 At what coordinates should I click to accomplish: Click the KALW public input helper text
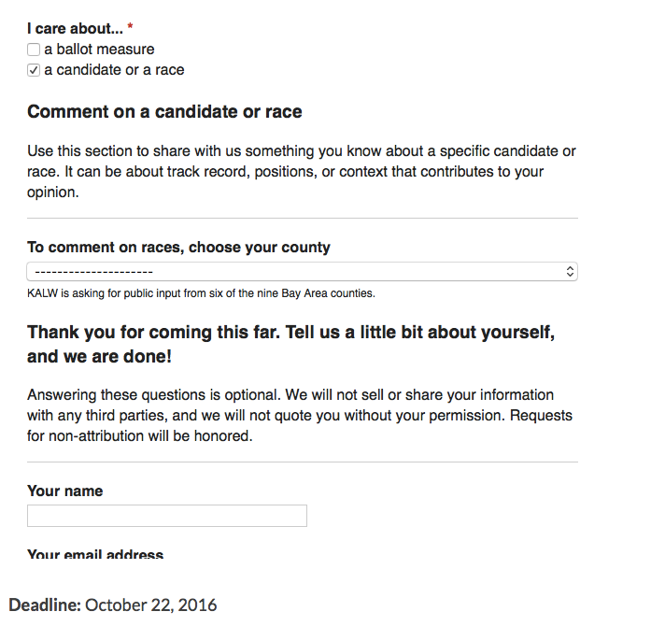click(x=201, y=293)
